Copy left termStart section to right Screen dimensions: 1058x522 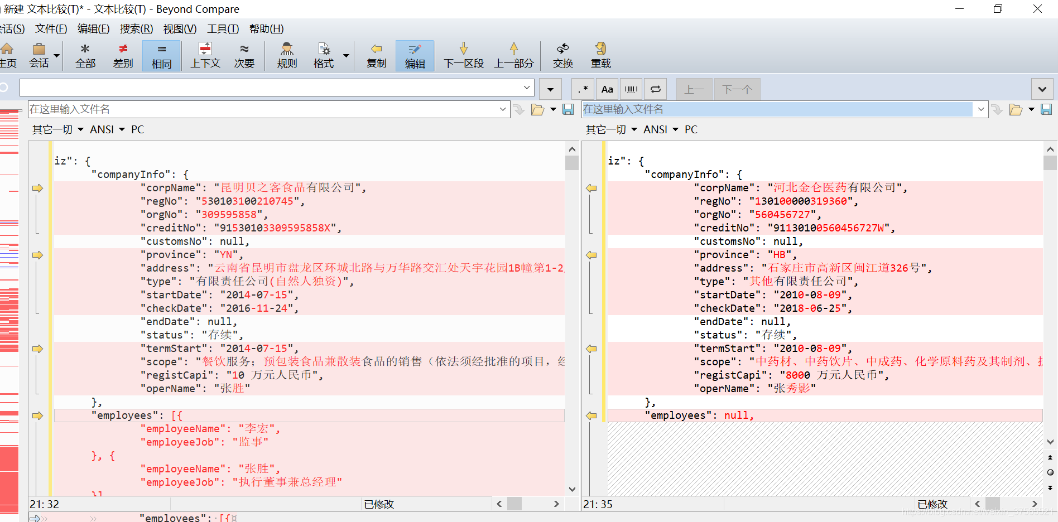point(37,349)
